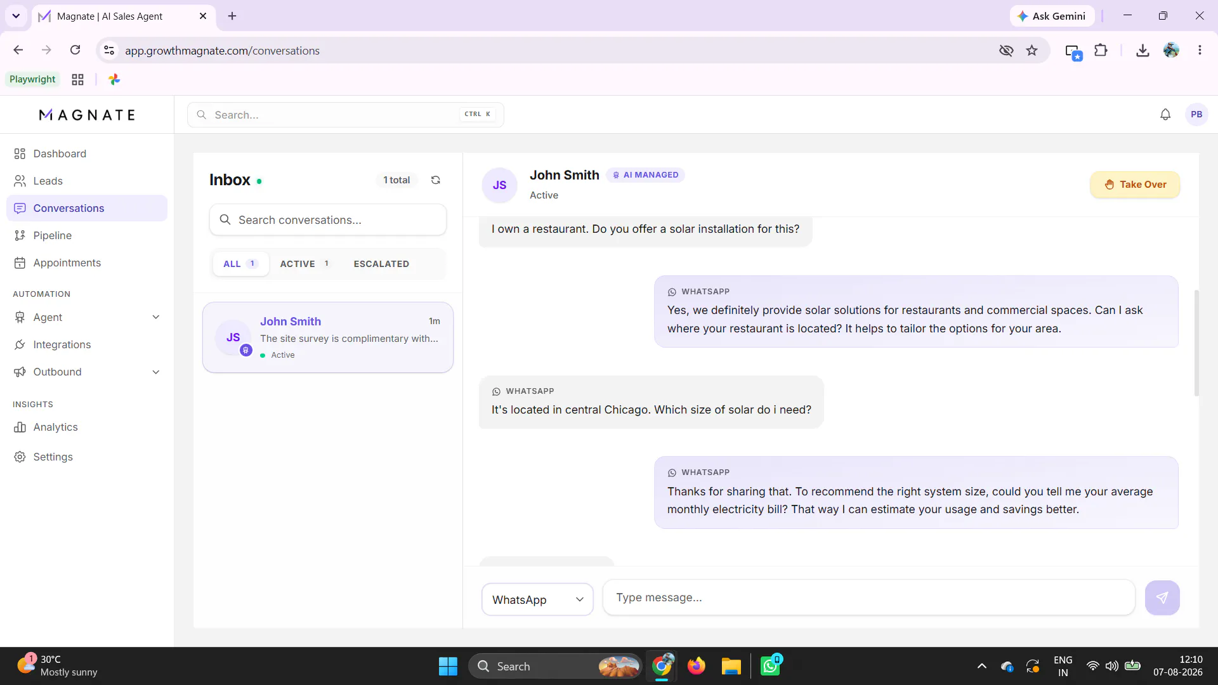
Task: Open notifications bell
Action: pyautogui.click(x=1165, y=115)
